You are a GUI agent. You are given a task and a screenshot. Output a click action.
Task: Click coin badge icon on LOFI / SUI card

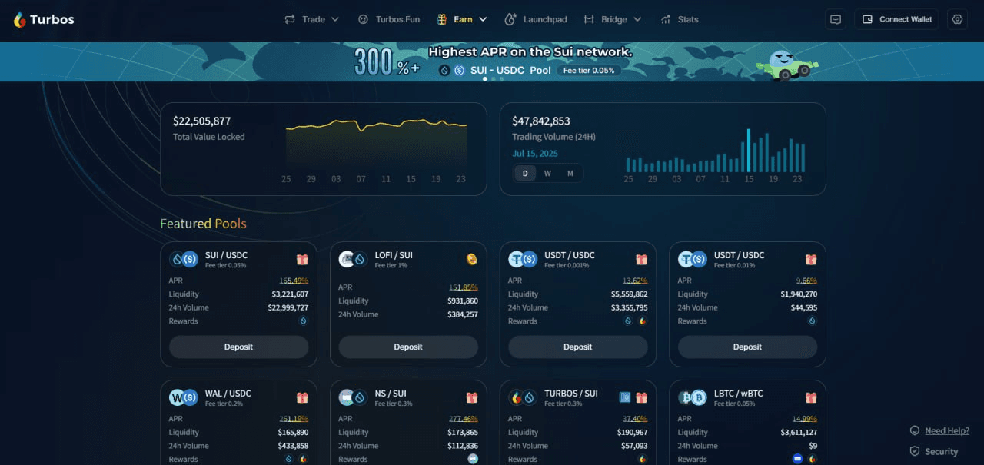(471, 259)
